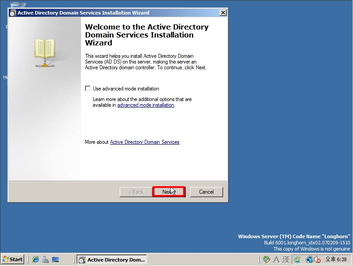Enable Use advanced mode installation checkbox
The image size is (353, 266).
(88, 88)
